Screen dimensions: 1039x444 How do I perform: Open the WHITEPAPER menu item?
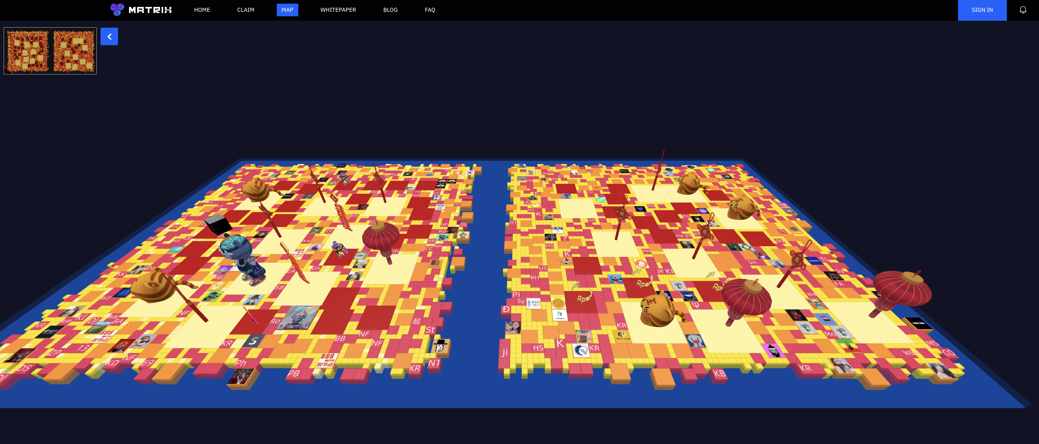coord(338,10)
